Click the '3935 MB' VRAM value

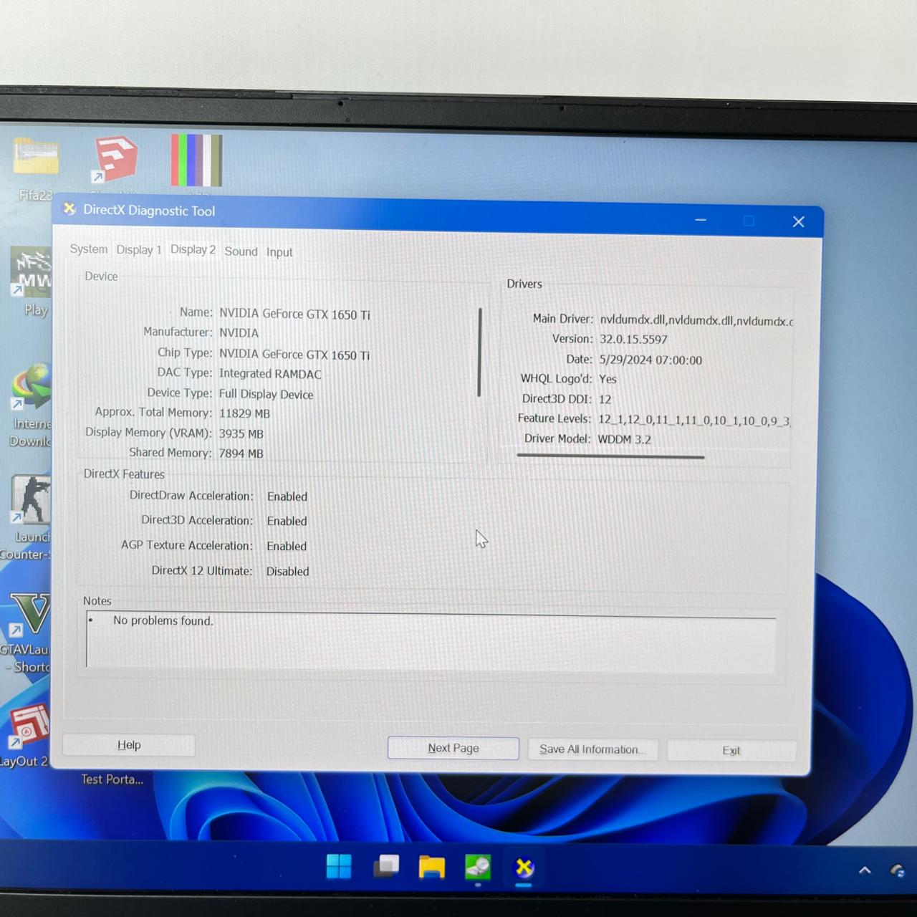click(241, 433)
